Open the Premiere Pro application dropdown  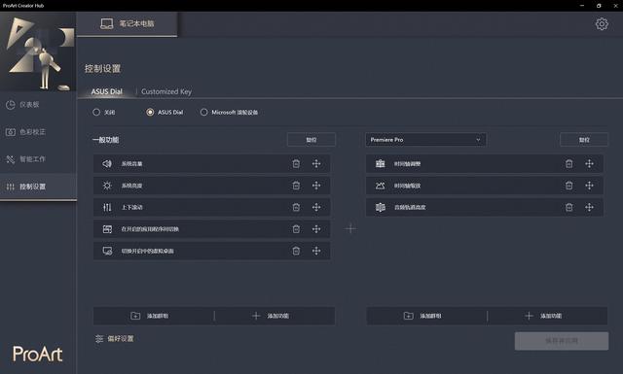coord(425,140)
